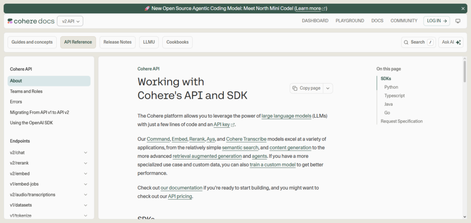Open Using the OpenAI SDK page
Viewport: 471px width, 223px height.
click(x=31, y=123)
